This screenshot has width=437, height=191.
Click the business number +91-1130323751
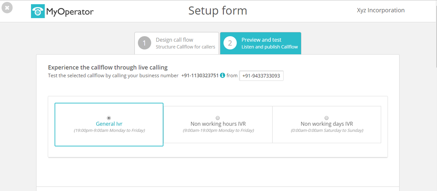point(200,76)
